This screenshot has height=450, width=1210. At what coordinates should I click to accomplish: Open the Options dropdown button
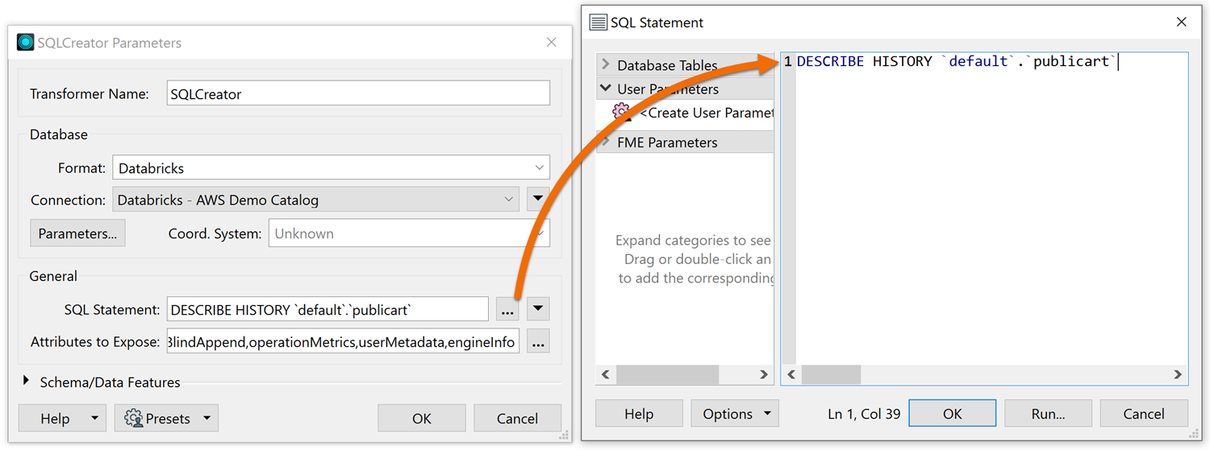[735, 414]
